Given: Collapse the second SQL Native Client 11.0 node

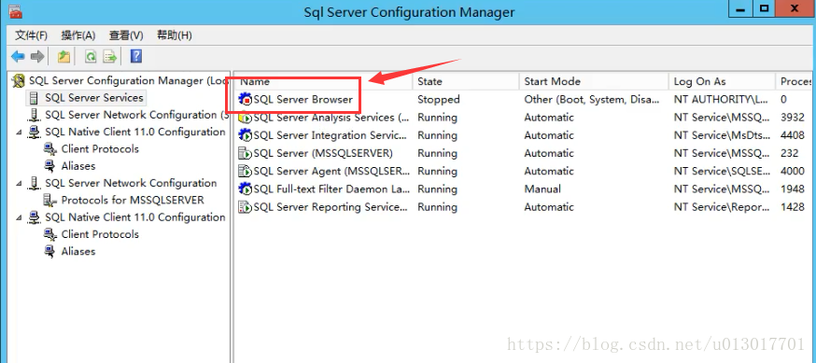Looking at the screenshot, I should [x=20, y=217].
